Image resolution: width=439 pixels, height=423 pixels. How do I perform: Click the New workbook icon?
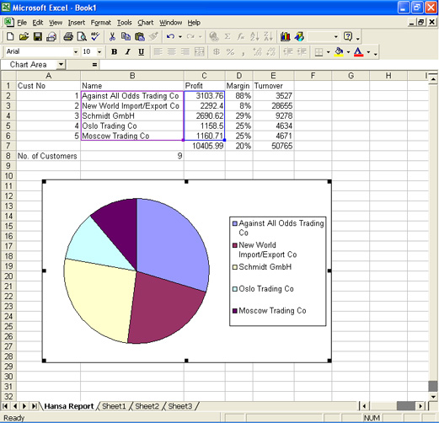10,36
